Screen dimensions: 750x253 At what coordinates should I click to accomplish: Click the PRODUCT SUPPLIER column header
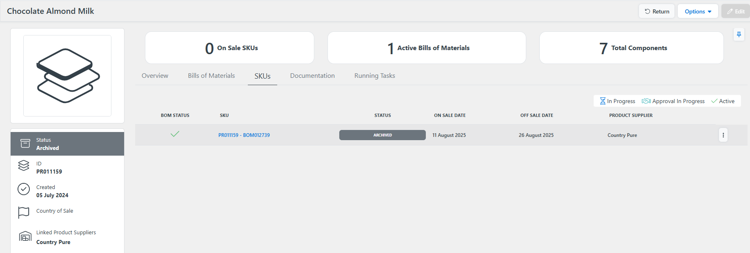point(631,115)
